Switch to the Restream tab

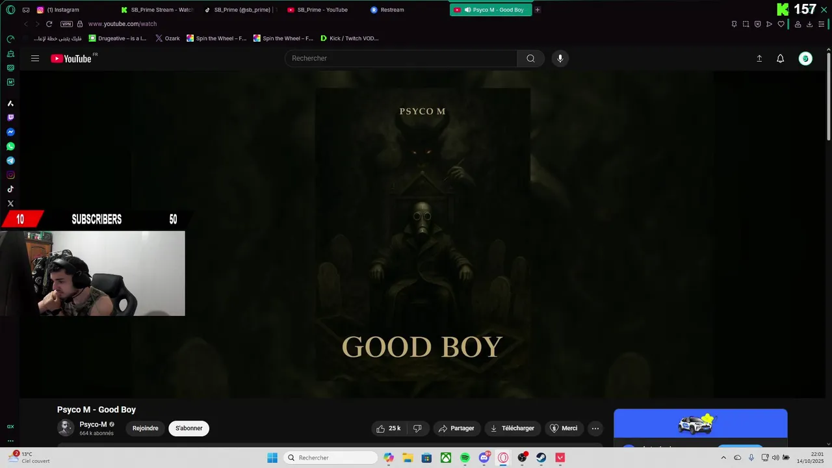tap(407, 10)
